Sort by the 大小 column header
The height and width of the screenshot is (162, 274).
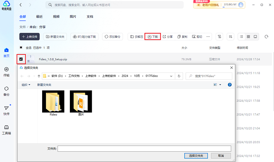click(x=184, y=48)
